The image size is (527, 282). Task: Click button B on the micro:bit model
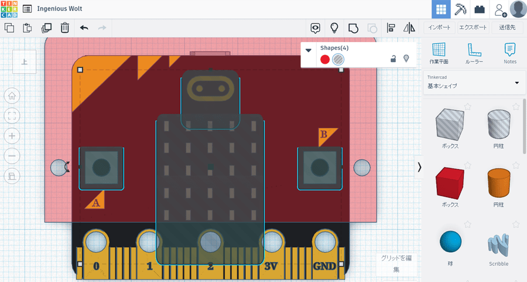(320, 167)
